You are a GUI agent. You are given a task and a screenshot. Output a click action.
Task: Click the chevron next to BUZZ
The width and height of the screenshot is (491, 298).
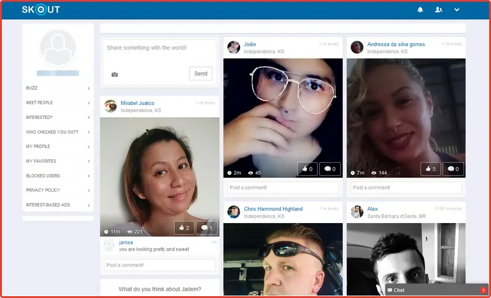click(88, 88)
